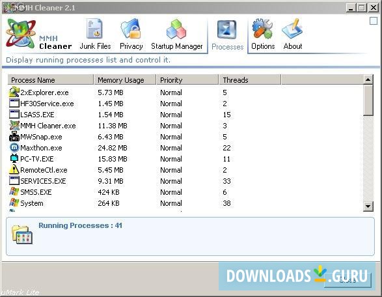Click the thread count 33 for SERVICES.EXE
Viewport: 382px width, 297px height.
226,181
